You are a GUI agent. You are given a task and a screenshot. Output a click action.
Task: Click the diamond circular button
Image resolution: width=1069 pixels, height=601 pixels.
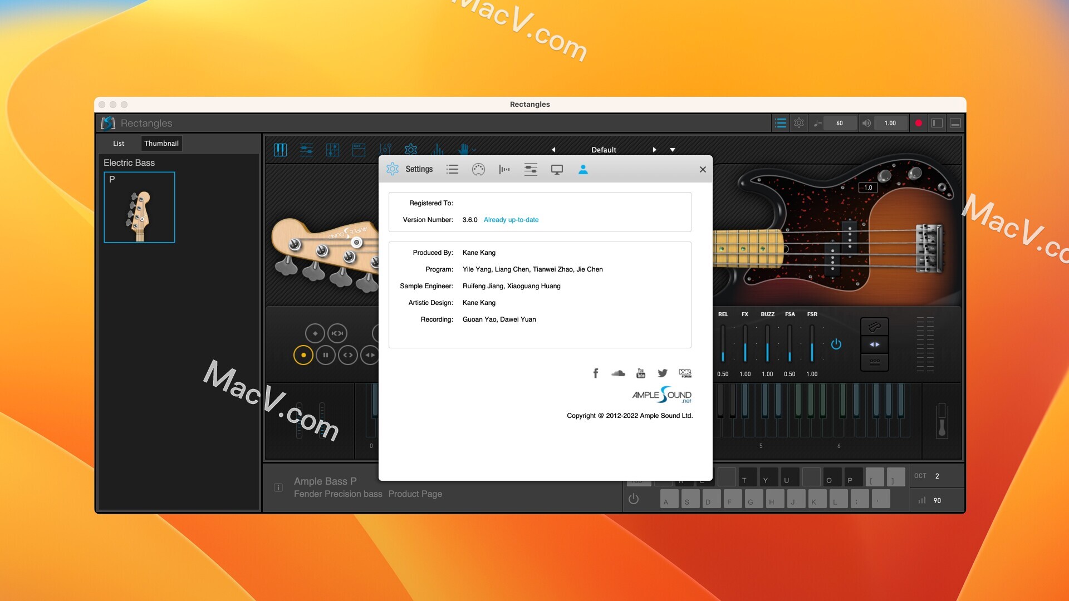click(315, 333)
